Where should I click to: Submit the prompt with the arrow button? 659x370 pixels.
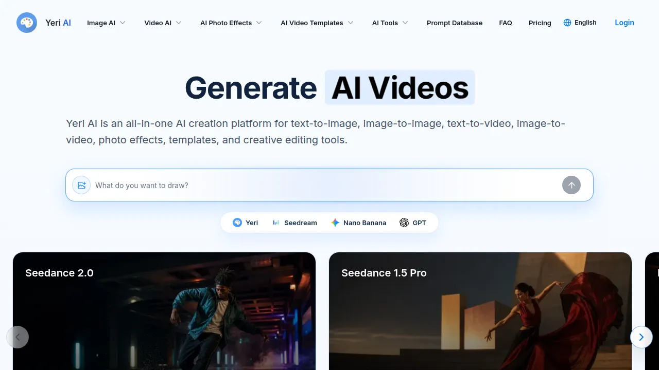[x=571, y=185]
